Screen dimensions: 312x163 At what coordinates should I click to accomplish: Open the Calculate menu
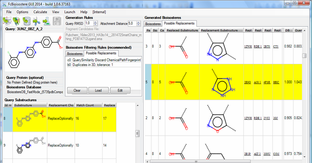[40, 12]
